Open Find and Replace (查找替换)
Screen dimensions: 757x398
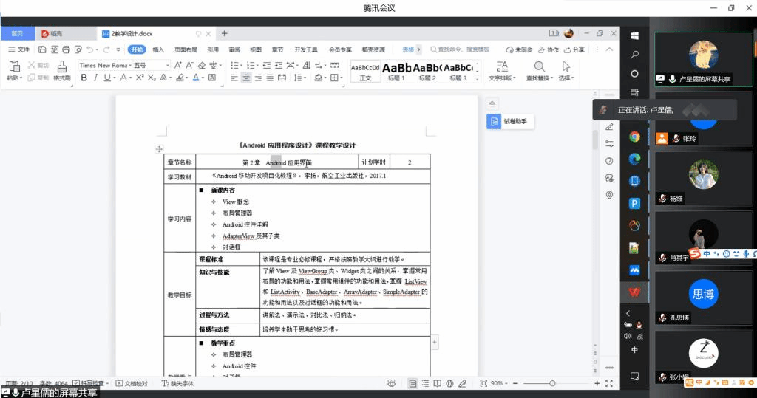(x=539, y=71)
